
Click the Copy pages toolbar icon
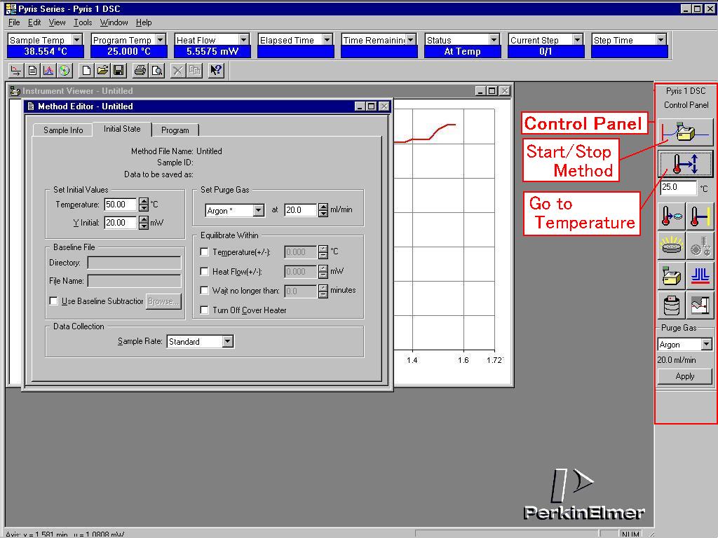[x=194, y=71]
